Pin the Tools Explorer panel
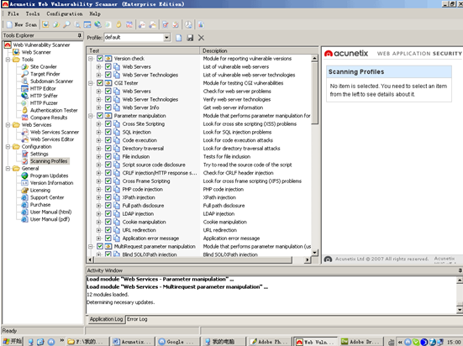This screenshot has width=463, height=346. tap(80, 35)
